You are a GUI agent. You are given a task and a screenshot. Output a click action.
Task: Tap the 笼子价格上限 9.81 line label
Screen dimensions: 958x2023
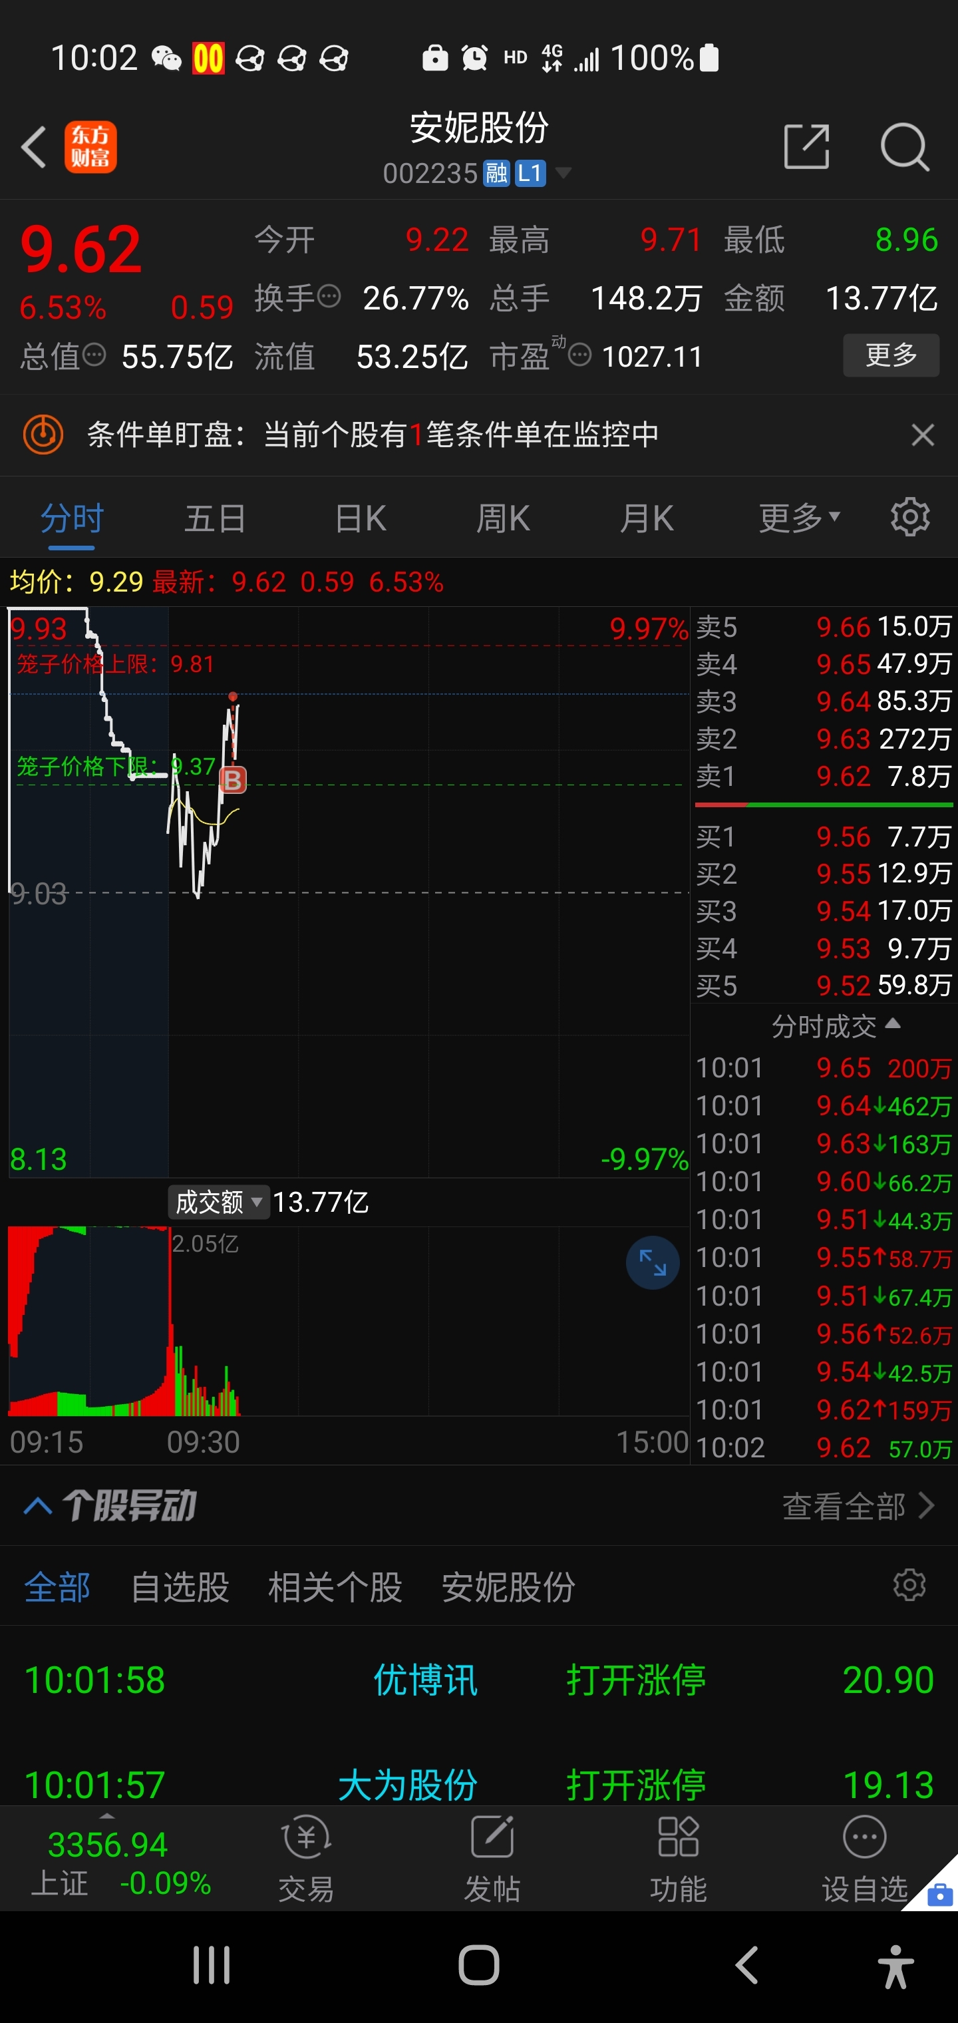(x=116, y=664)
